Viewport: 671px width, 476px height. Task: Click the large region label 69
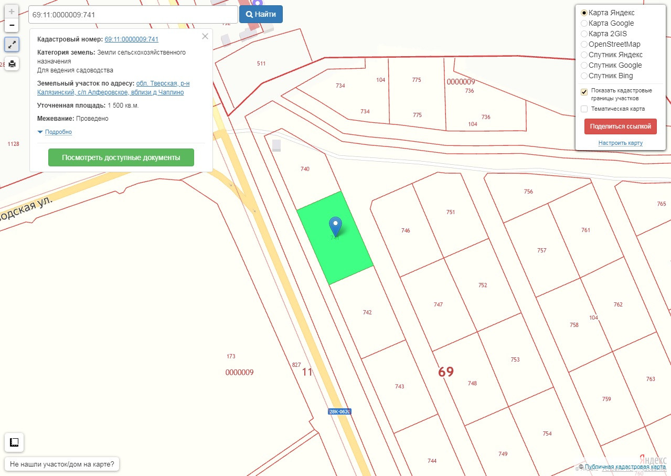pyautogui.click(x=446, y=372)
